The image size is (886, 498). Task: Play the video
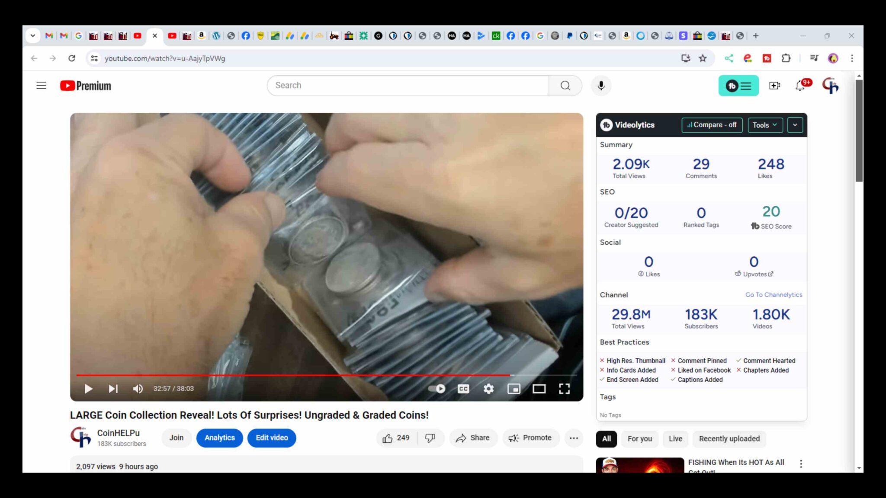[88, 389]
